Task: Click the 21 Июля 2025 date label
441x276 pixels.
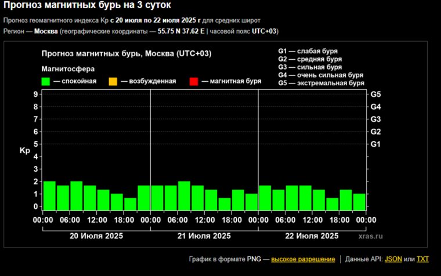Action: coord(204,236)
